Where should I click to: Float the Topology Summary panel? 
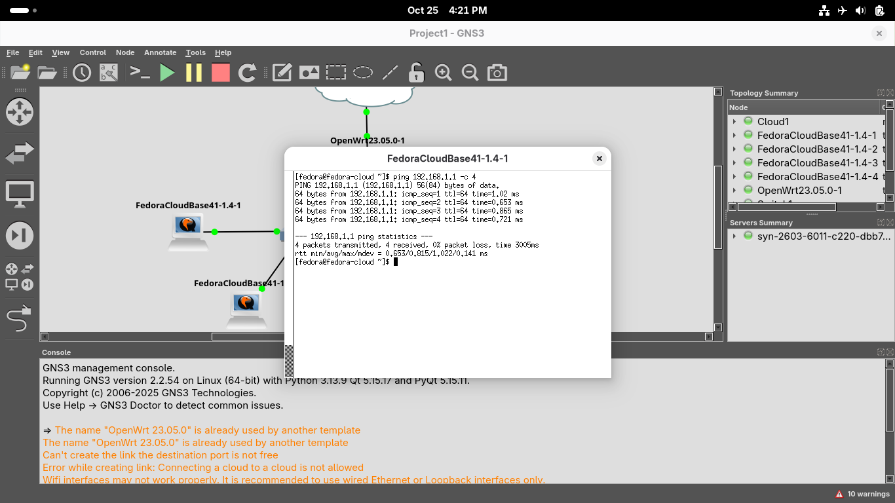click(881, 93)
